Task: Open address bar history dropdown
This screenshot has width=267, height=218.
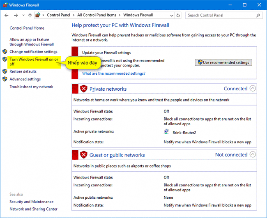Action: click(172, 16)
